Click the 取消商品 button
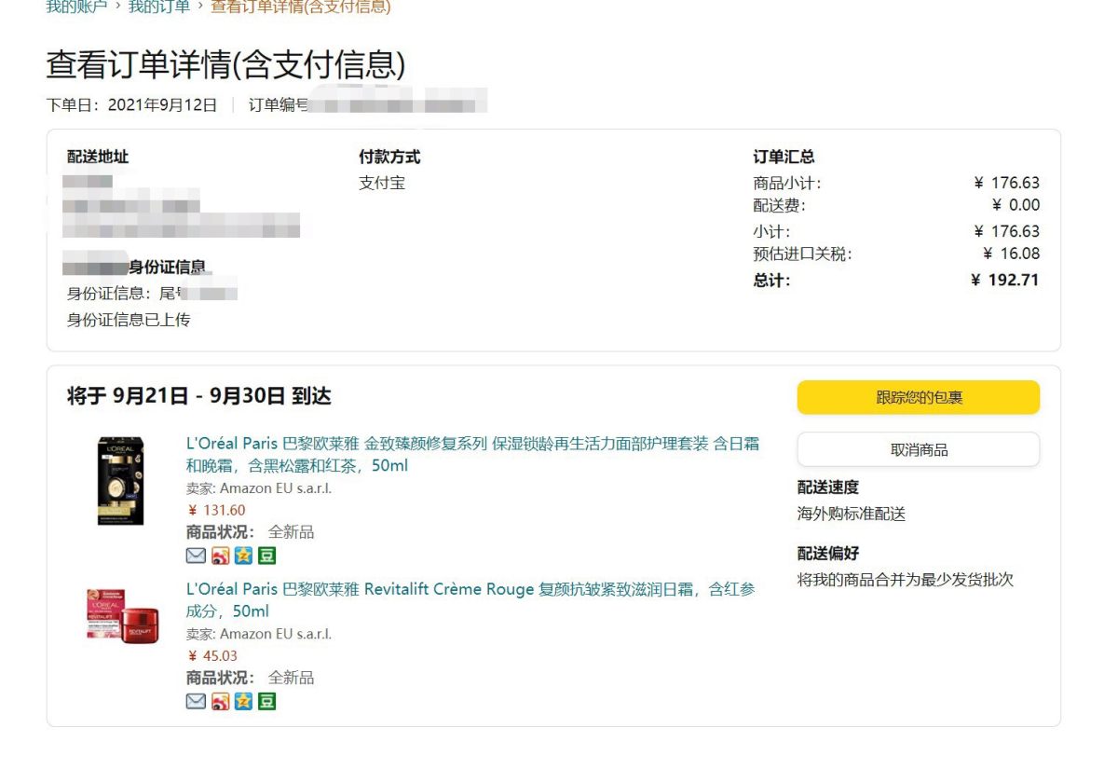The width and height of the screenshot is (1118, 769). [x=919, y=449]
